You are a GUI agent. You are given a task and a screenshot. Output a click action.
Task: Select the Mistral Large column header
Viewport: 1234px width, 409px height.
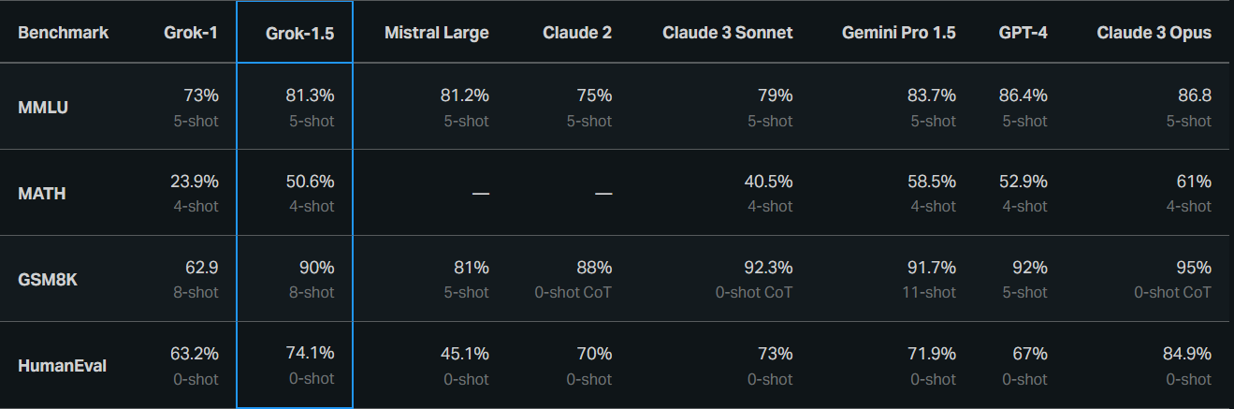[436, 33]
